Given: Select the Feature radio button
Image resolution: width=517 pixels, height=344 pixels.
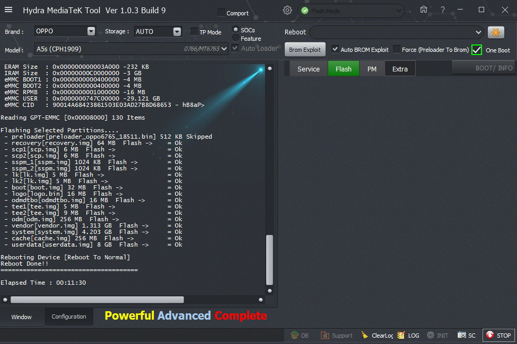Looking at the screenshot, I should click(x=235, y=38).
